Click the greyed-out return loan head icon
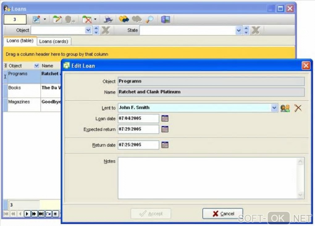Image resolution: width=315 pixels, height=226 pixels. coord(70,19)
